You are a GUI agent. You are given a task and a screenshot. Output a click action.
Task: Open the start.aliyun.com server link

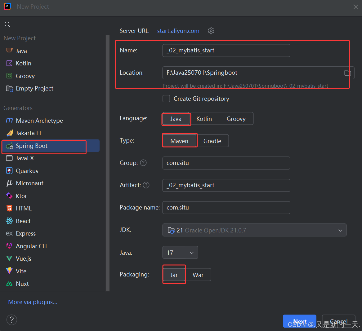coord(178,31)
